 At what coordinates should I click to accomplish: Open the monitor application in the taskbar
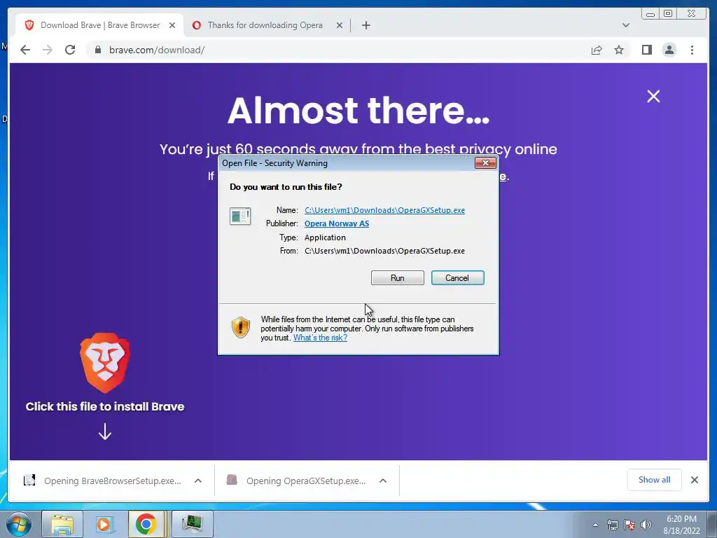coord(192,524)
